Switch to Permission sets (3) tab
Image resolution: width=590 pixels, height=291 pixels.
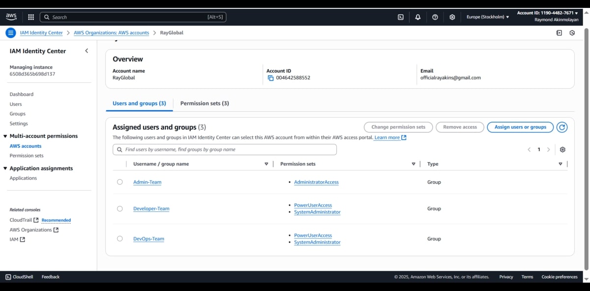(x=205, y=103)
